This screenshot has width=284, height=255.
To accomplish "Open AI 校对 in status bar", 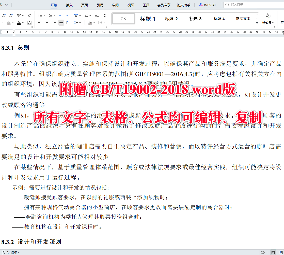I will coord(11,252).
